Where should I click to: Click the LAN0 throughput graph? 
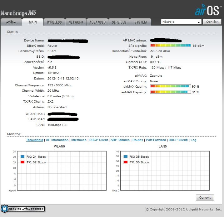point(165,171)
